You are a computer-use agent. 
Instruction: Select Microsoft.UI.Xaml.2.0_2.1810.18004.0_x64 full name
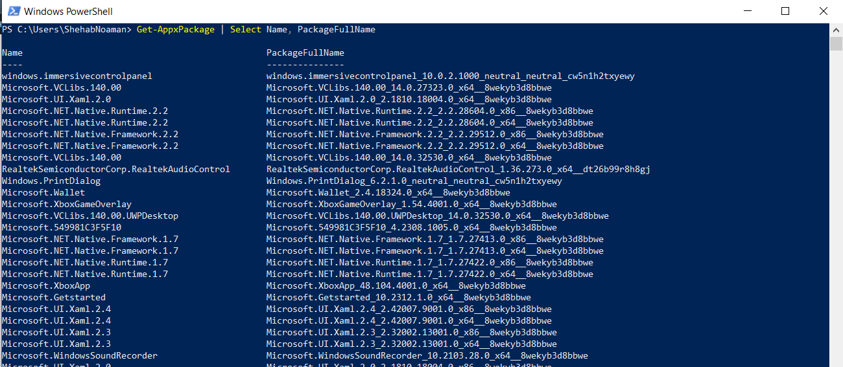coord(409,100)
